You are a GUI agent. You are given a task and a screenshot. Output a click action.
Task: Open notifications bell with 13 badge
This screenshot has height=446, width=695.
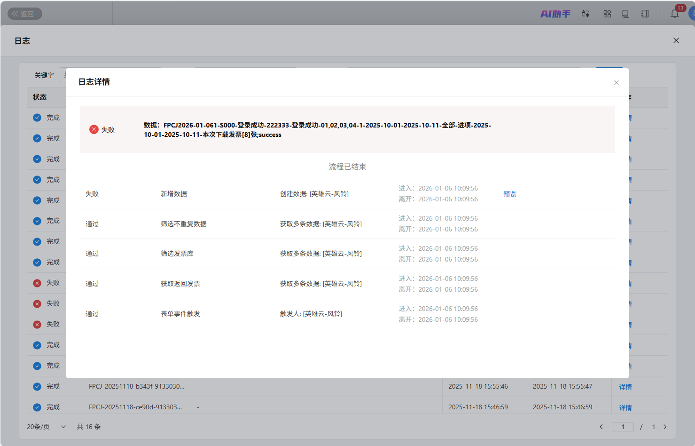pyautogui.click(x=675, y=14)
